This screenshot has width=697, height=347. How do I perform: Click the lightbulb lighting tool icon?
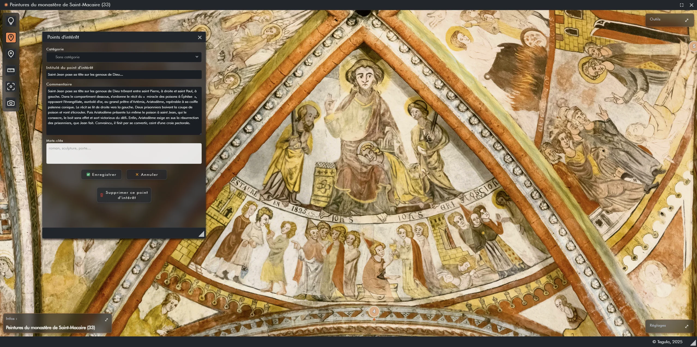[11, 21]
